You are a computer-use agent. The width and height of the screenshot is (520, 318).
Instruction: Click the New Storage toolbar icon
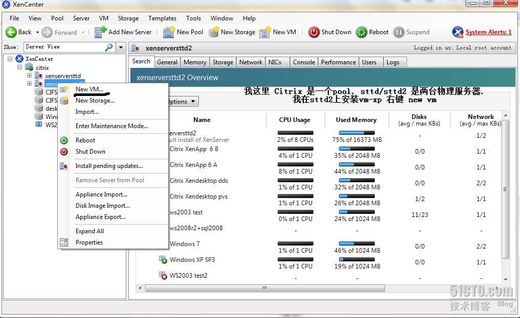pyautogui.click(x=214, y=32)
